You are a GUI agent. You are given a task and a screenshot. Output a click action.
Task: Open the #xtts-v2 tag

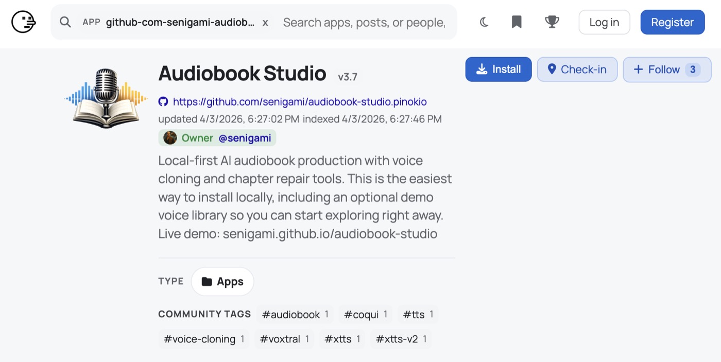(401, 339)
